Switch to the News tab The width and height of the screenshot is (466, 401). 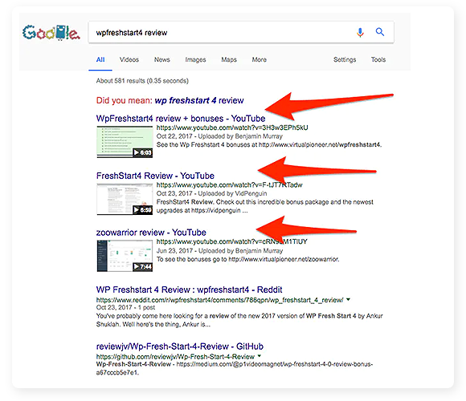[162, 59]
